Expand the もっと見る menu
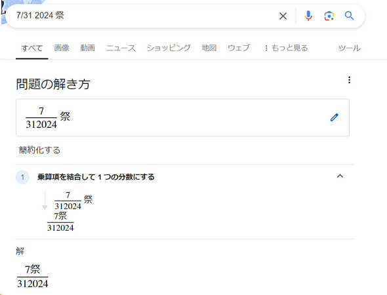Image resolution: width=387 pixels, height=295 pixels. click(286, 48)
